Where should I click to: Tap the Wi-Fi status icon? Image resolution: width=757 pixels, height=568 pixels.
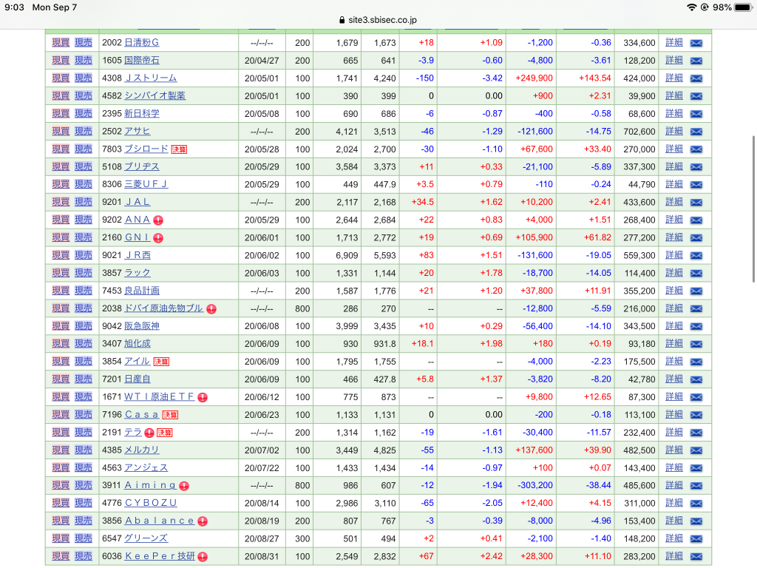691,7
